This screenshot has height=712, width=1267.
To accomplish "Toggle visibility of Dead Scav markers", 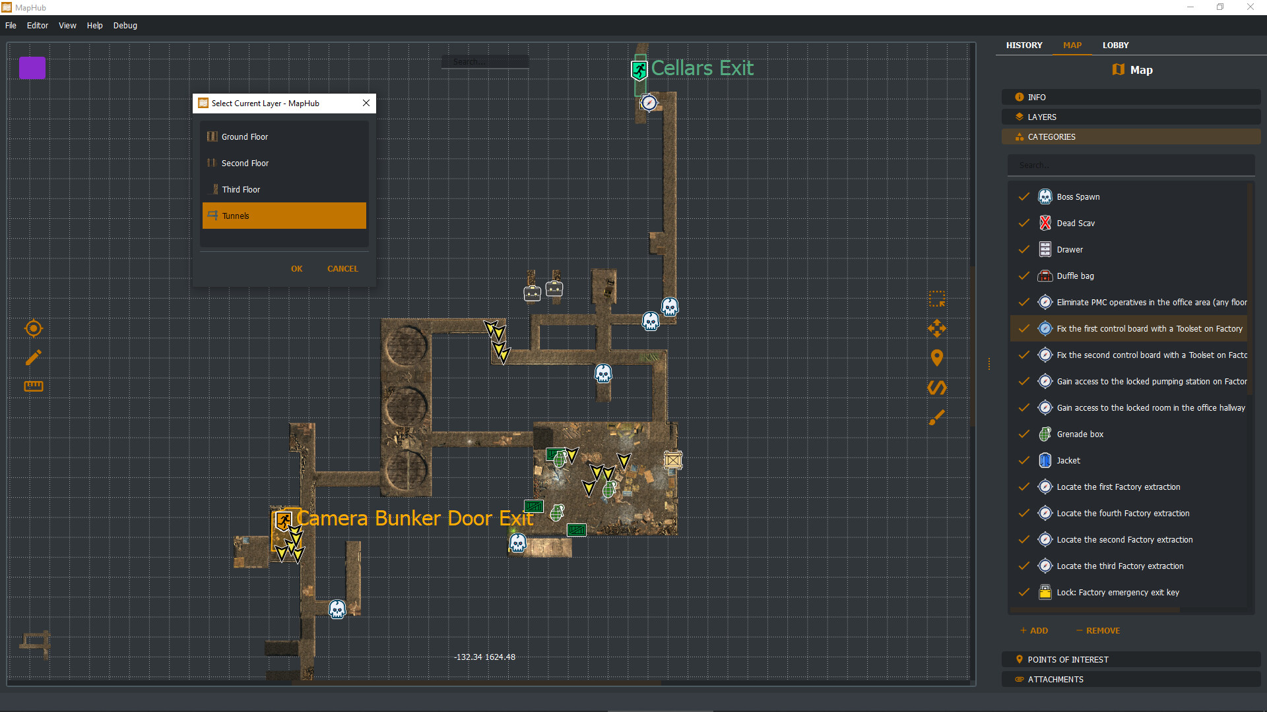I will coord(1023,223).
